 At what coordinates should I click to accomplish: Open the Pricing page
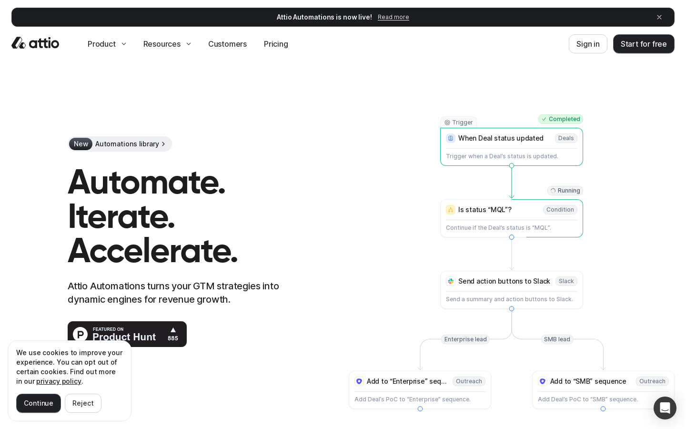pos(276,44)
